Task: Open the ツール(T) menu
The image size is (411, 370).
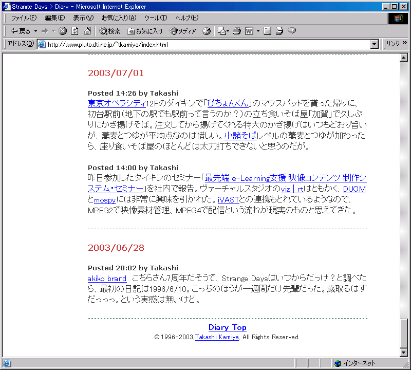Action: (x=156, y=18)
